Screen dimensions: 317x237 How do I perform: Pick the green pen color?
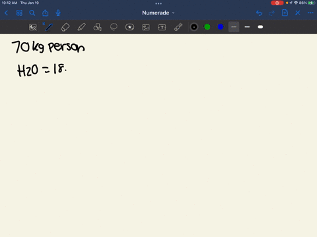[207, 27]
